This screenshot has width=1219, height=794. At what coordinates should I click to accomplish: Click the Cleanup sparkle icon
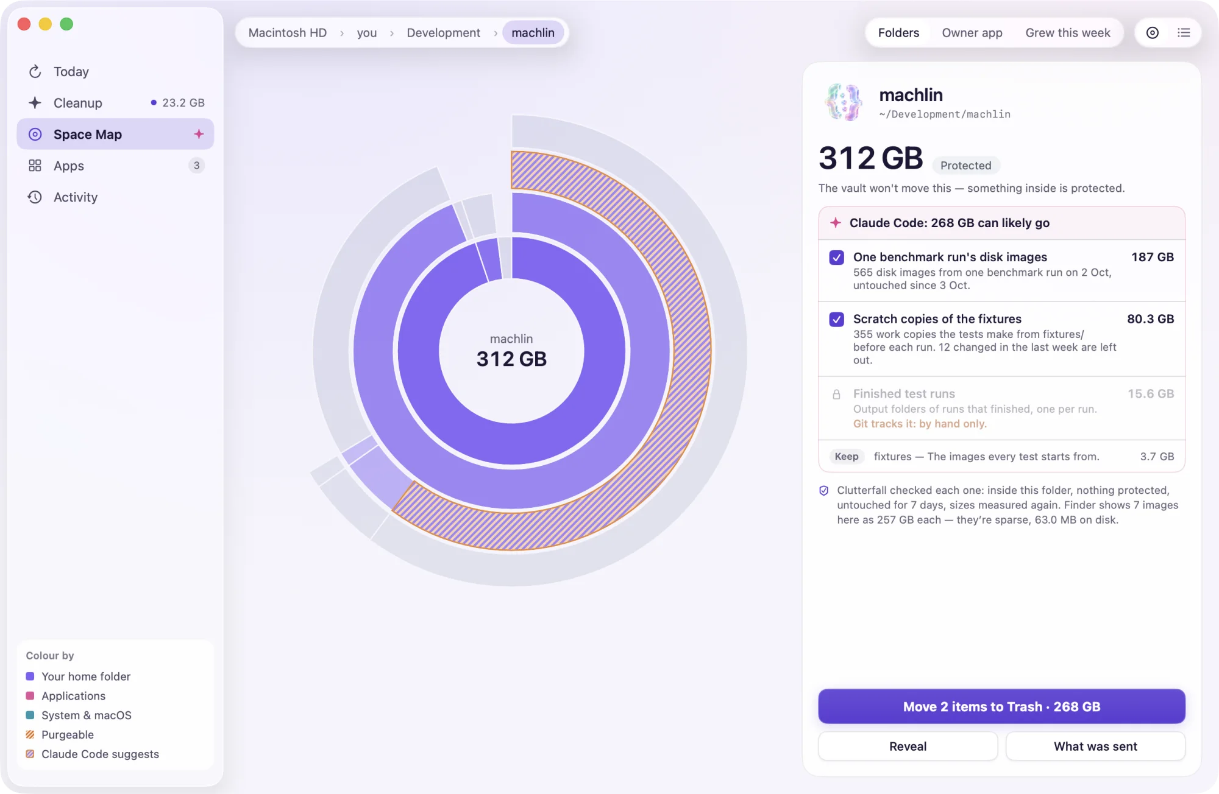point(35,103)
